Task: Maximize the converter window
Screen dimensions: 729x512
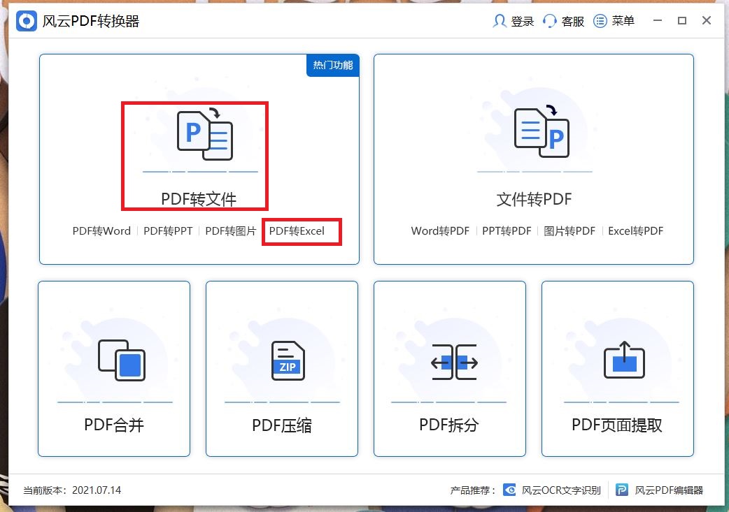Action: [x=682, y=20]
